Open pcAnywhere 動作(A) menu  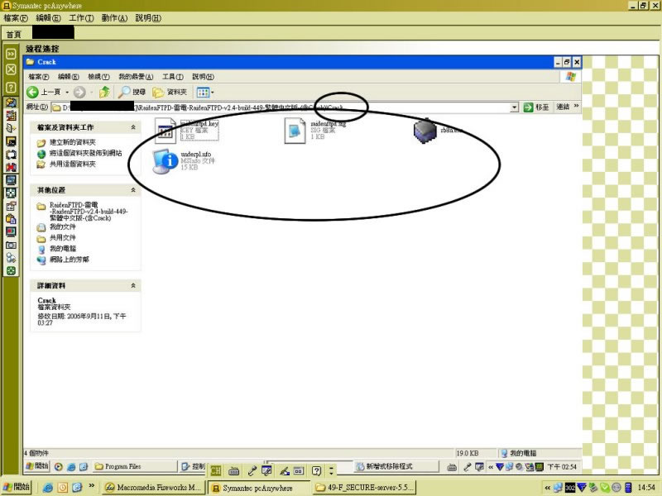point(114,18)
